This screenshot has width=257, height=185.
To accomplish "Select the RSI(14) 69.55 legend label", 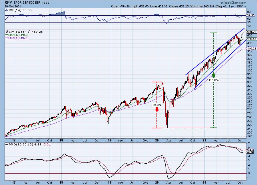I will pyautogui.click(x=20, y=10).
